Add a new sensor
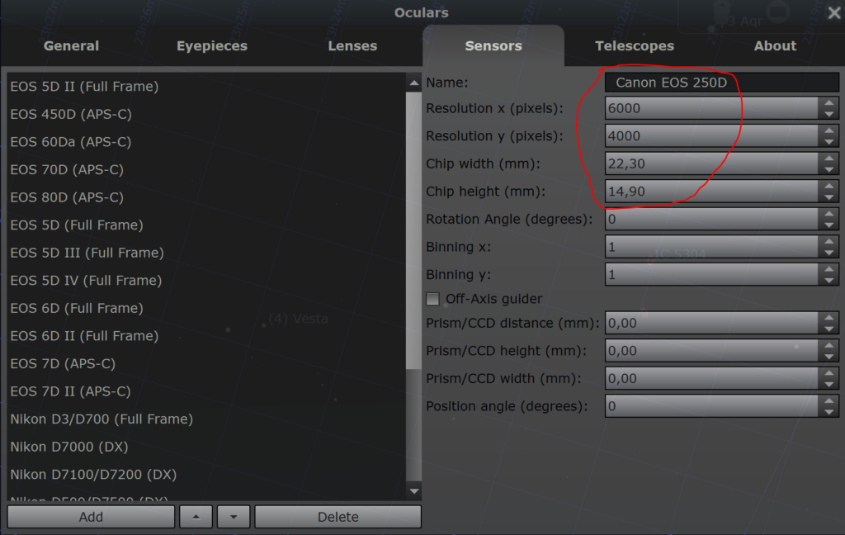The height and width of the screenshot is (535, 845). pos(91,517)
